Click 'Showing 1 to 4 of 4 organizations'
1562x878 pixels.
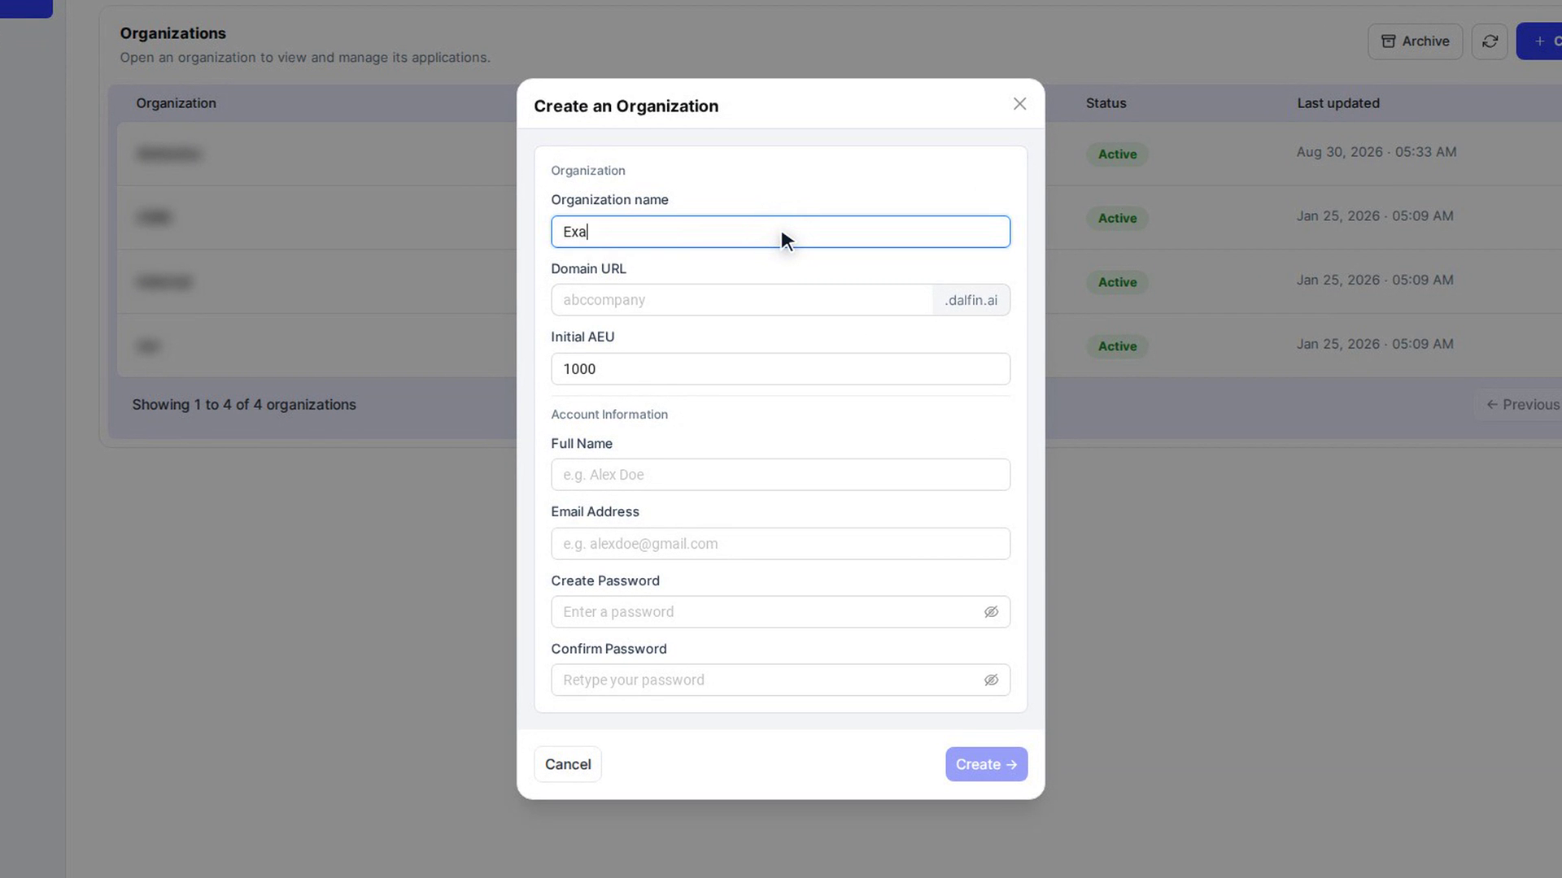click(244, 405)
